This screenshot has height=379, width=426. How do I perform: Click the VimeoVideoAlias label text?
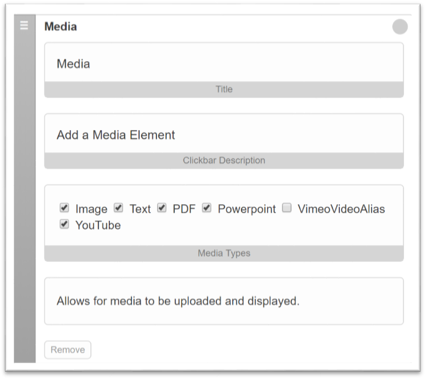pos(341,209)
